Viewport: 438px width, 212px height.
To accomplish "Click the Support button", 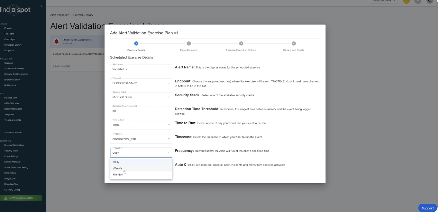I will (428, 208).
